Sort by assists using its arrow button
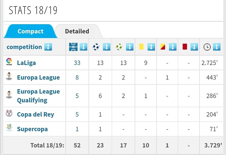Screen dimensions: 226x155 (129, 47)
